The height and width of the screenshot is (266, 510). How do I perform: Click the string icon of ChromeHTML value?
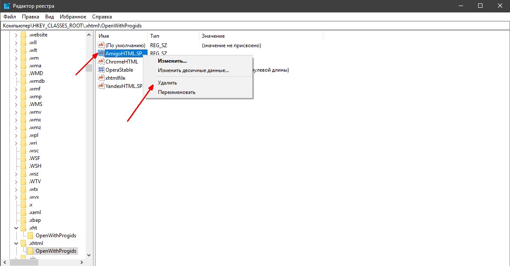(101, 61)
